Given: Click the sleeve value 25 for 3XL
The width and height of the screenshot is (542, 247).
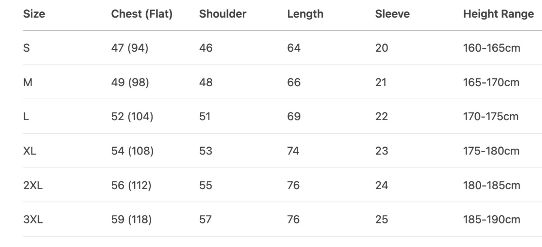Looking at the screenshot, I should [x=381, y=220].
